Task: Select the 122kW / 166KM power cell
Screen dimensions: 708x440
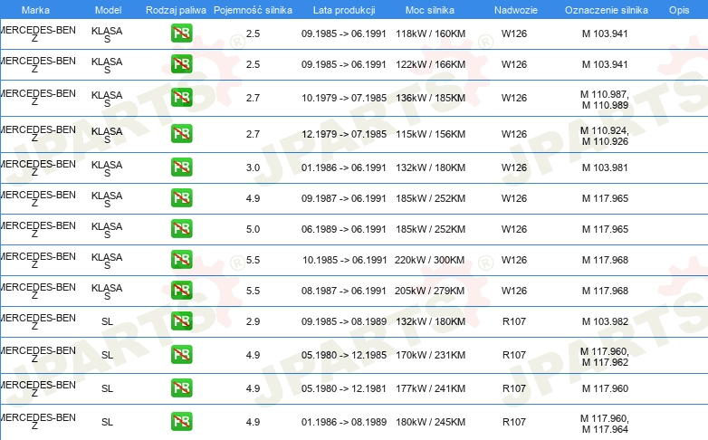Action: (430, 64)
